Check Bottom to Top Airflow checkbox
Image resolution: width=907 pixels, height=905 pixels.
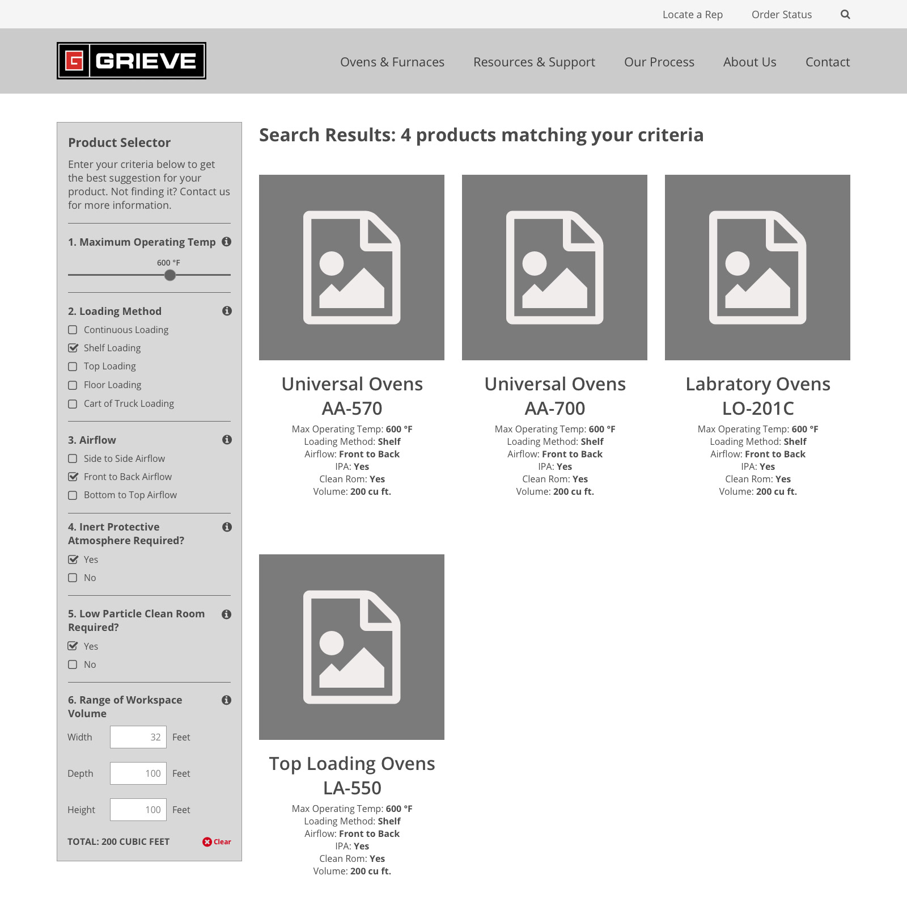click(73, 495)
